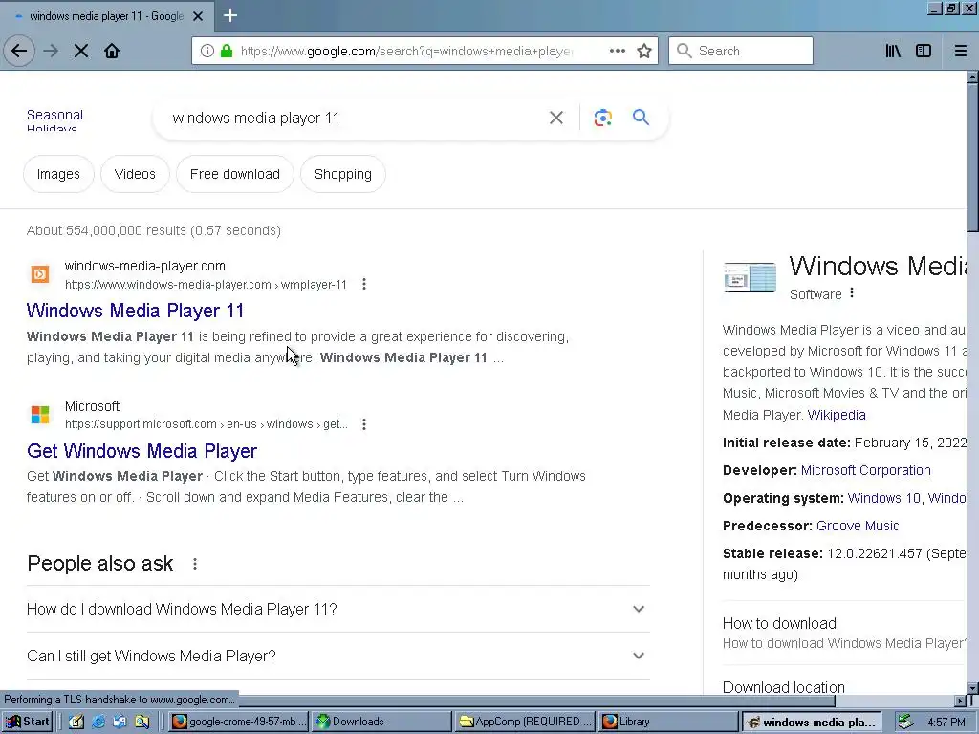Click the Windows Media Player panel thumbnail
This screenshot has width=979, height=734.
point(750,276)
